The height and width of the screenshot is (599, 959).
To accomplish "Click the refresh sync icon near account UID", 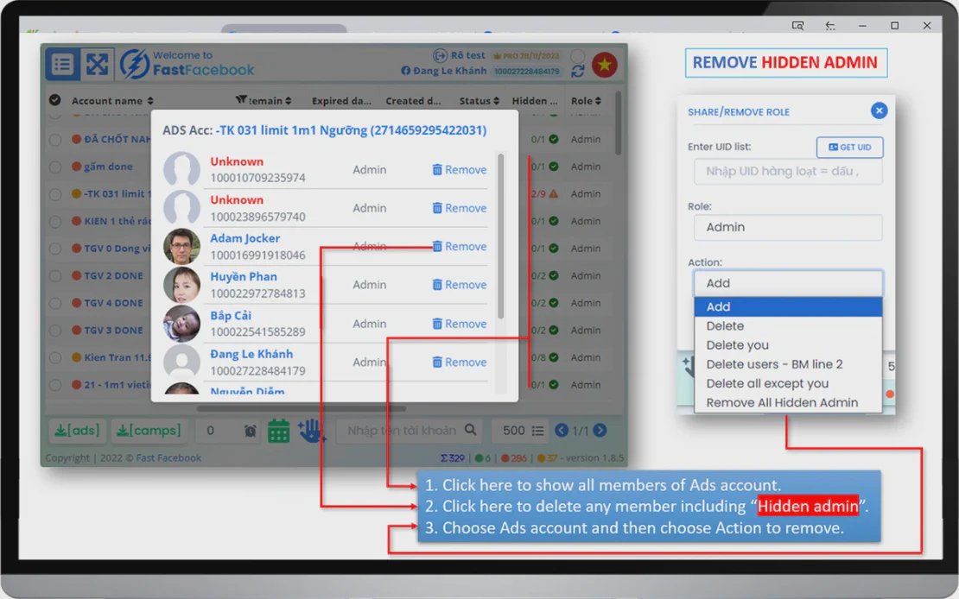I will pyautogui.click(x=577, y=72).
